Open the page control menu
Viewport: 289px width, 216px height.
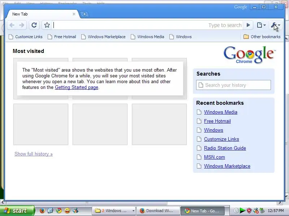tap(261, 25)
